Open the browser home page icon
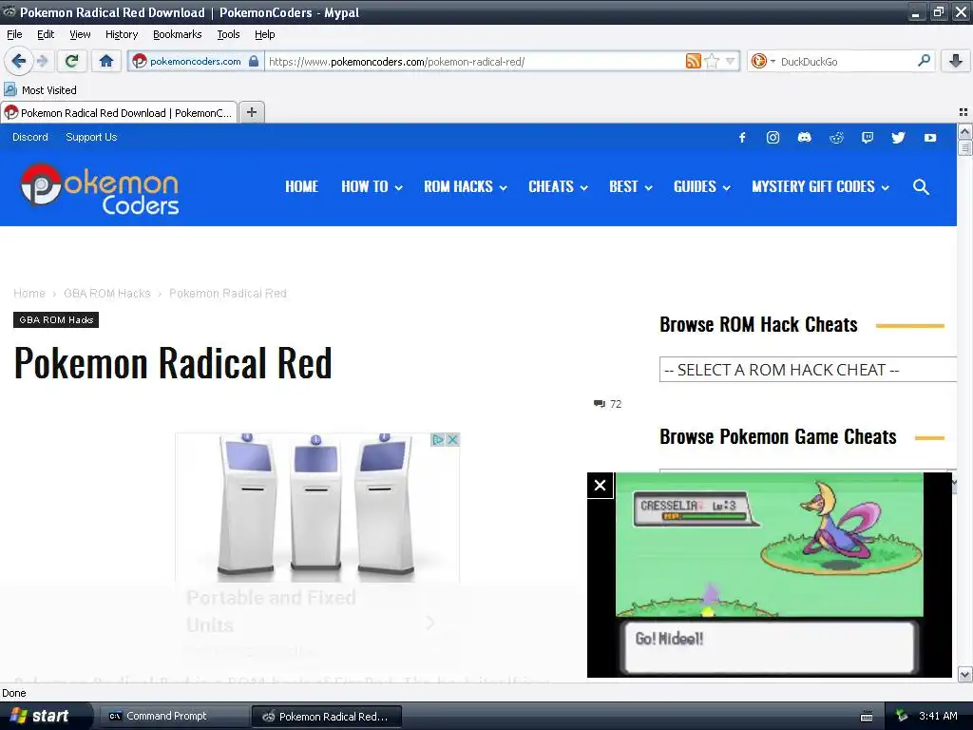The image size is (973, 730). pos(106,61)
